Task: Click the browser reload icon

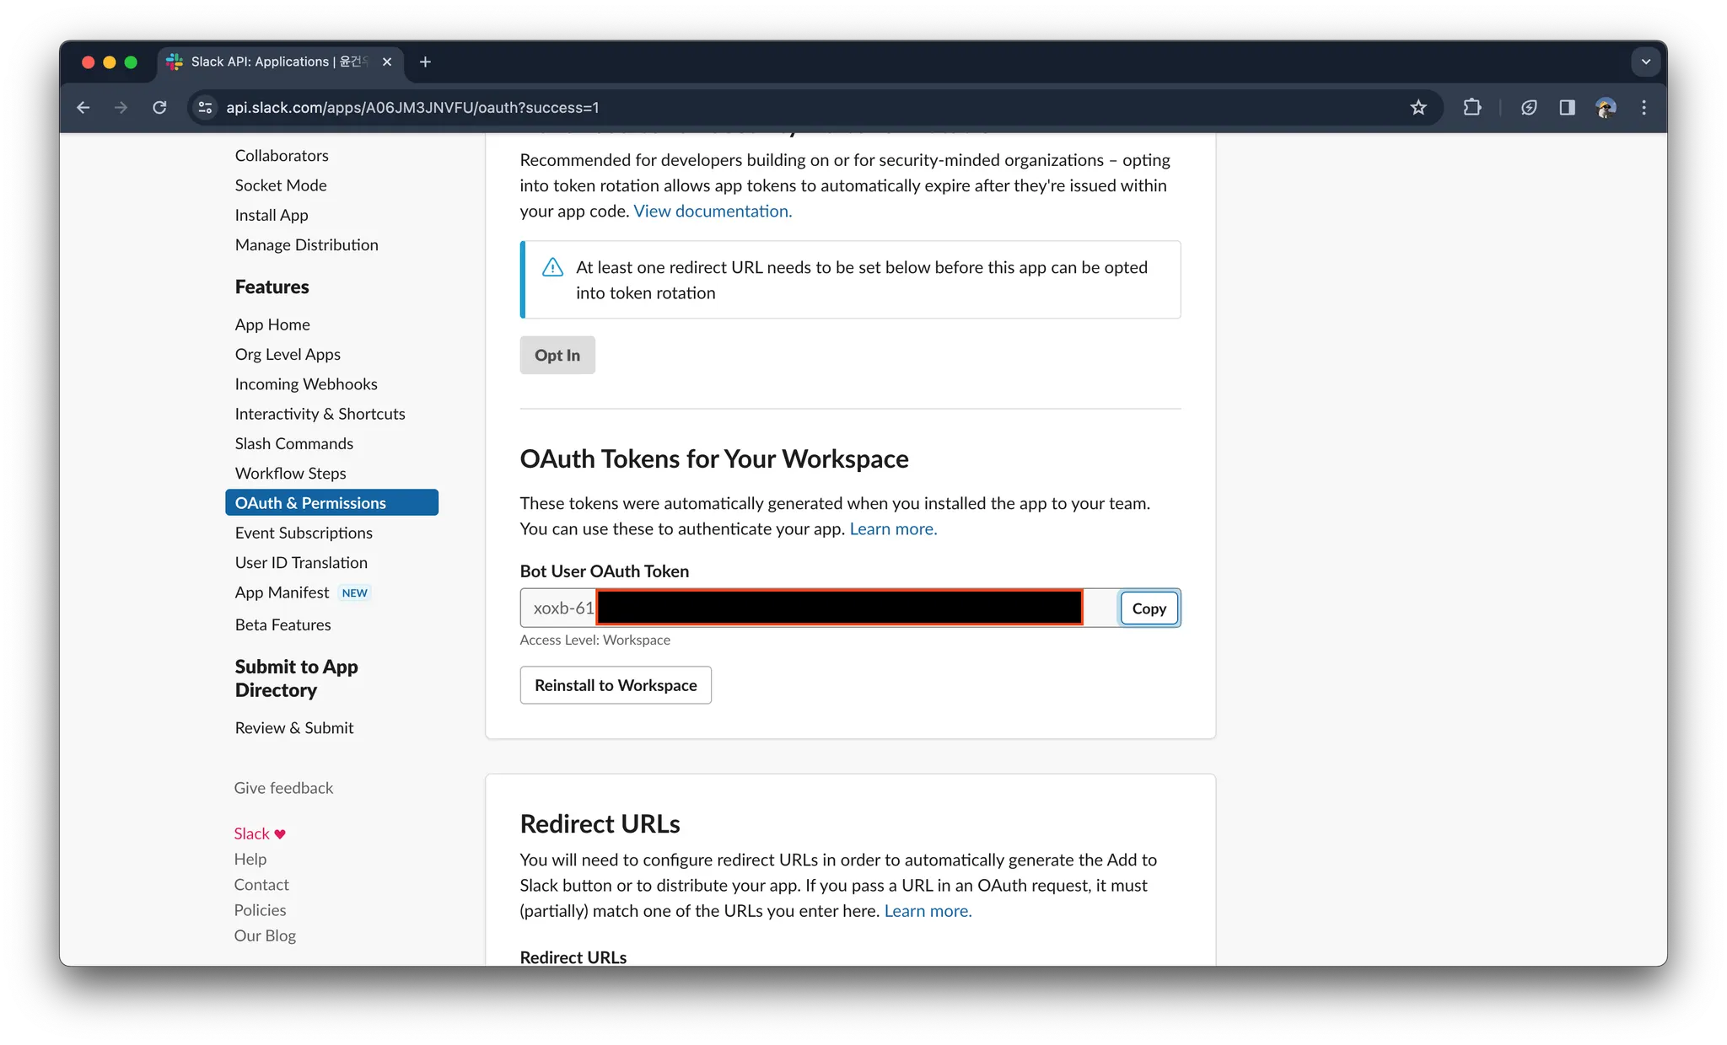Action: click(x=159, y=107)
